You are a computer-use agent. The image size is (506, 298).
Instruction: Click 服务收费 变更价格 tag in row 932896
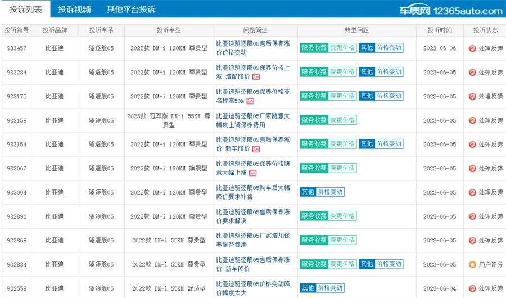pos(328,216)
